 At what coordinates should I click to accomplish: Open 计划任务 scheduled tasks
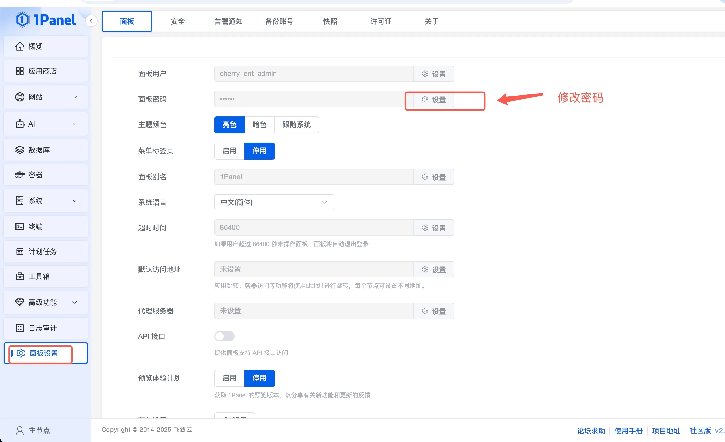[x=42, y=251]
